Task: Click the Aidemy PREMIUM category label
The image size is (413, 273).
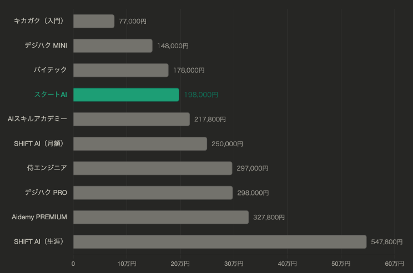Action: [39, 217]
